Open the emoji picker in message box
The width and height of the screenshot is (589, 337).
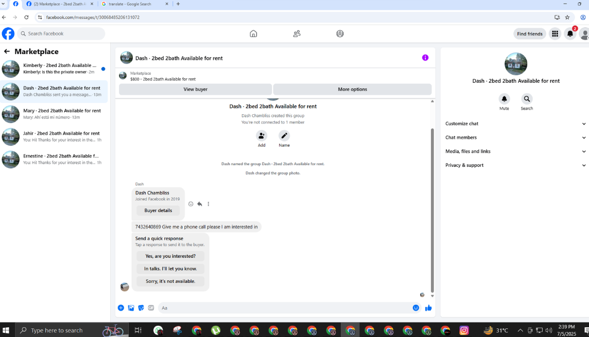(x=416, y=308)
